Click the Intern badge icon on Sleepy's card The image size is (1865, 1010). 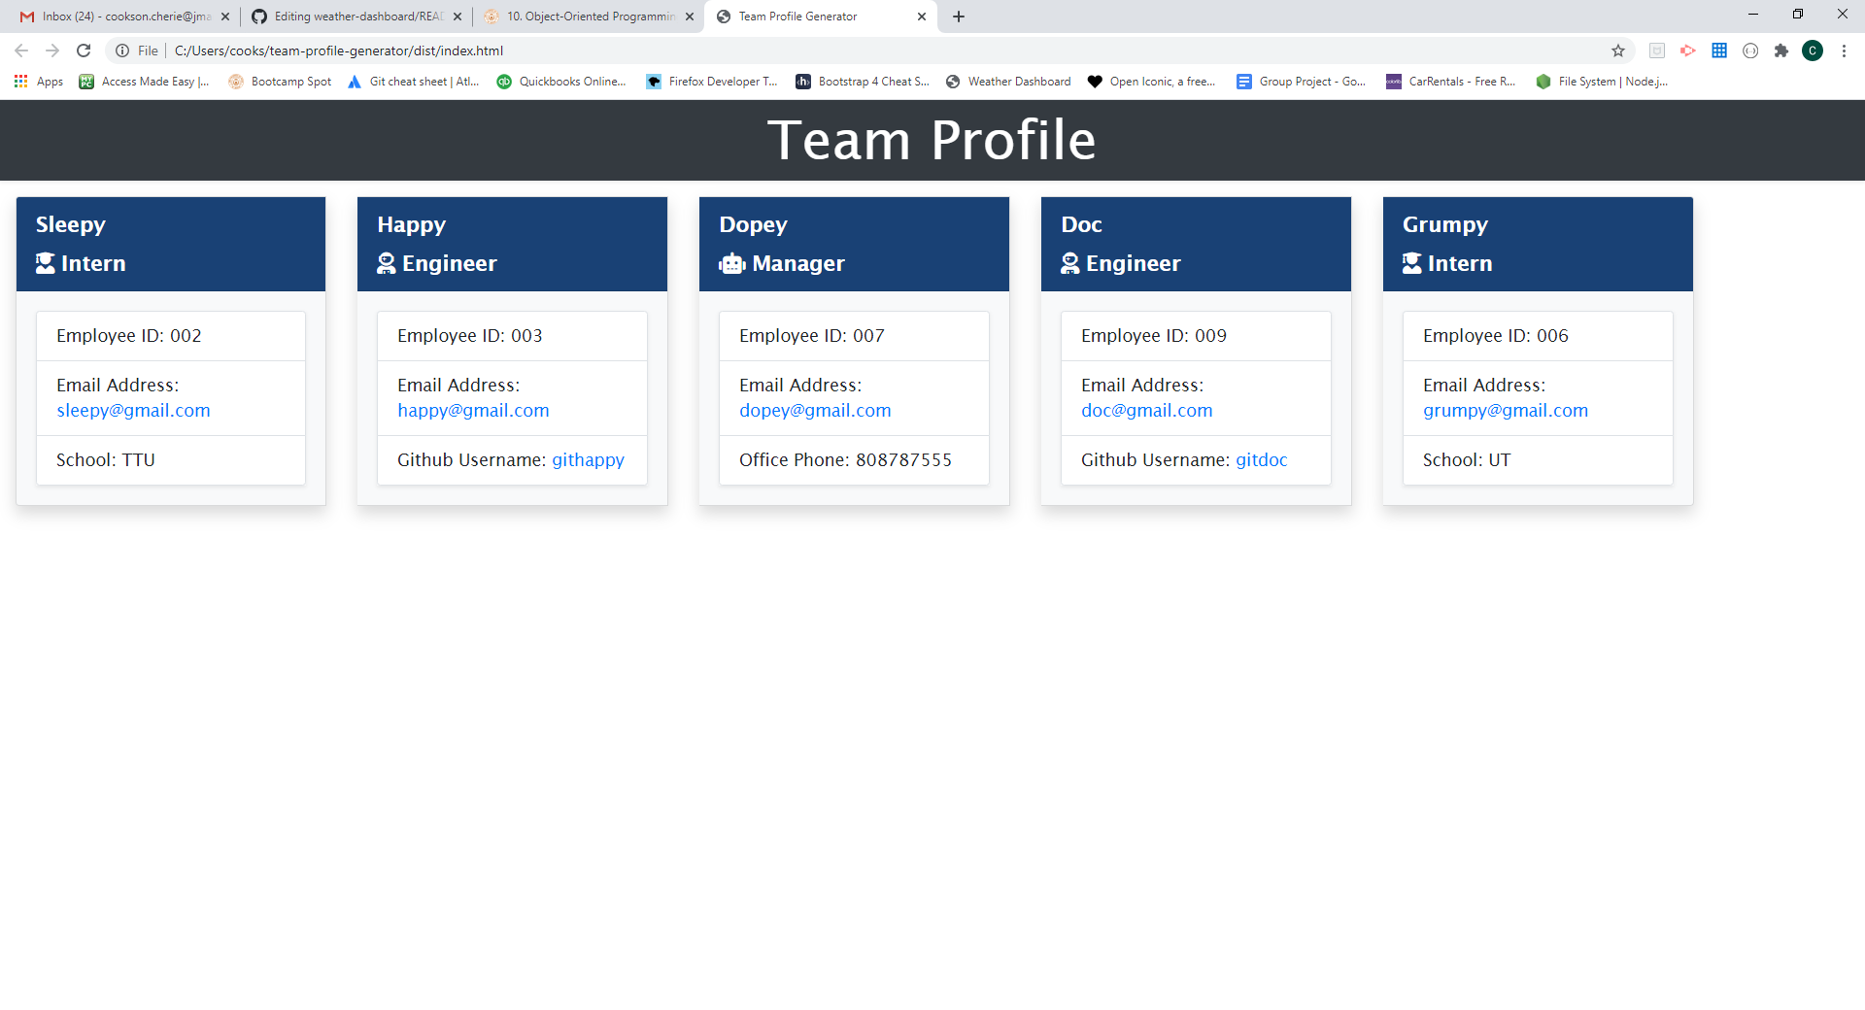43,262
